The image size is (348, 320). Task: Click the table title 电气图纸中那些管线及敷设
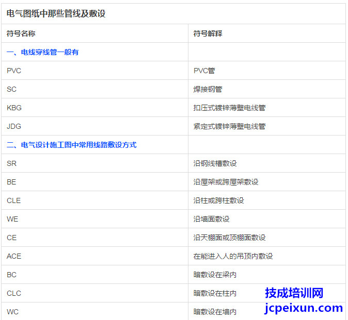tap(56, 14)
